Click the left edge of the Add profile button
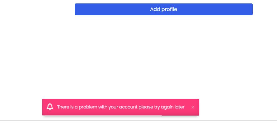The width and height of the screenshot is (277, 126). pyautogui.click(x=76, y=9)
